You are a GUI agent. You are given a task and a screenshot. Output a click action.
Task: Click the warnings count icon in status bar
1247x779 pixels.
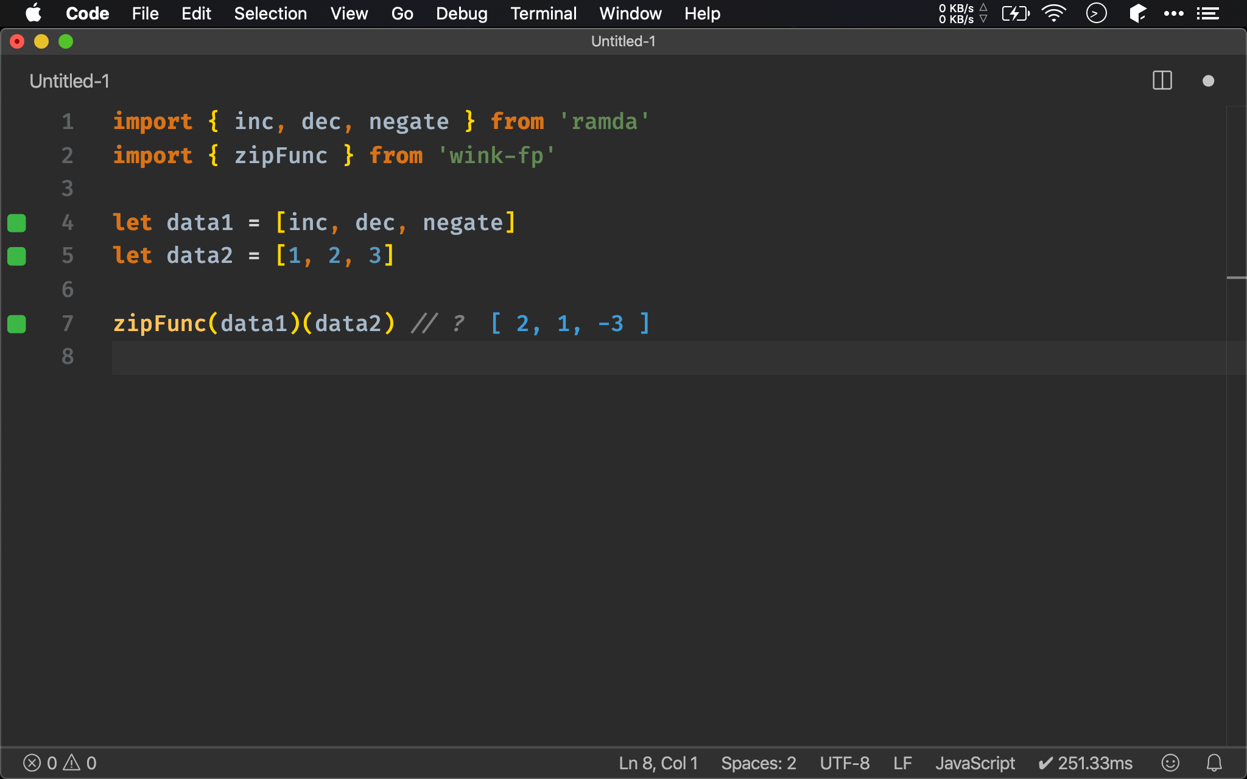80,763
